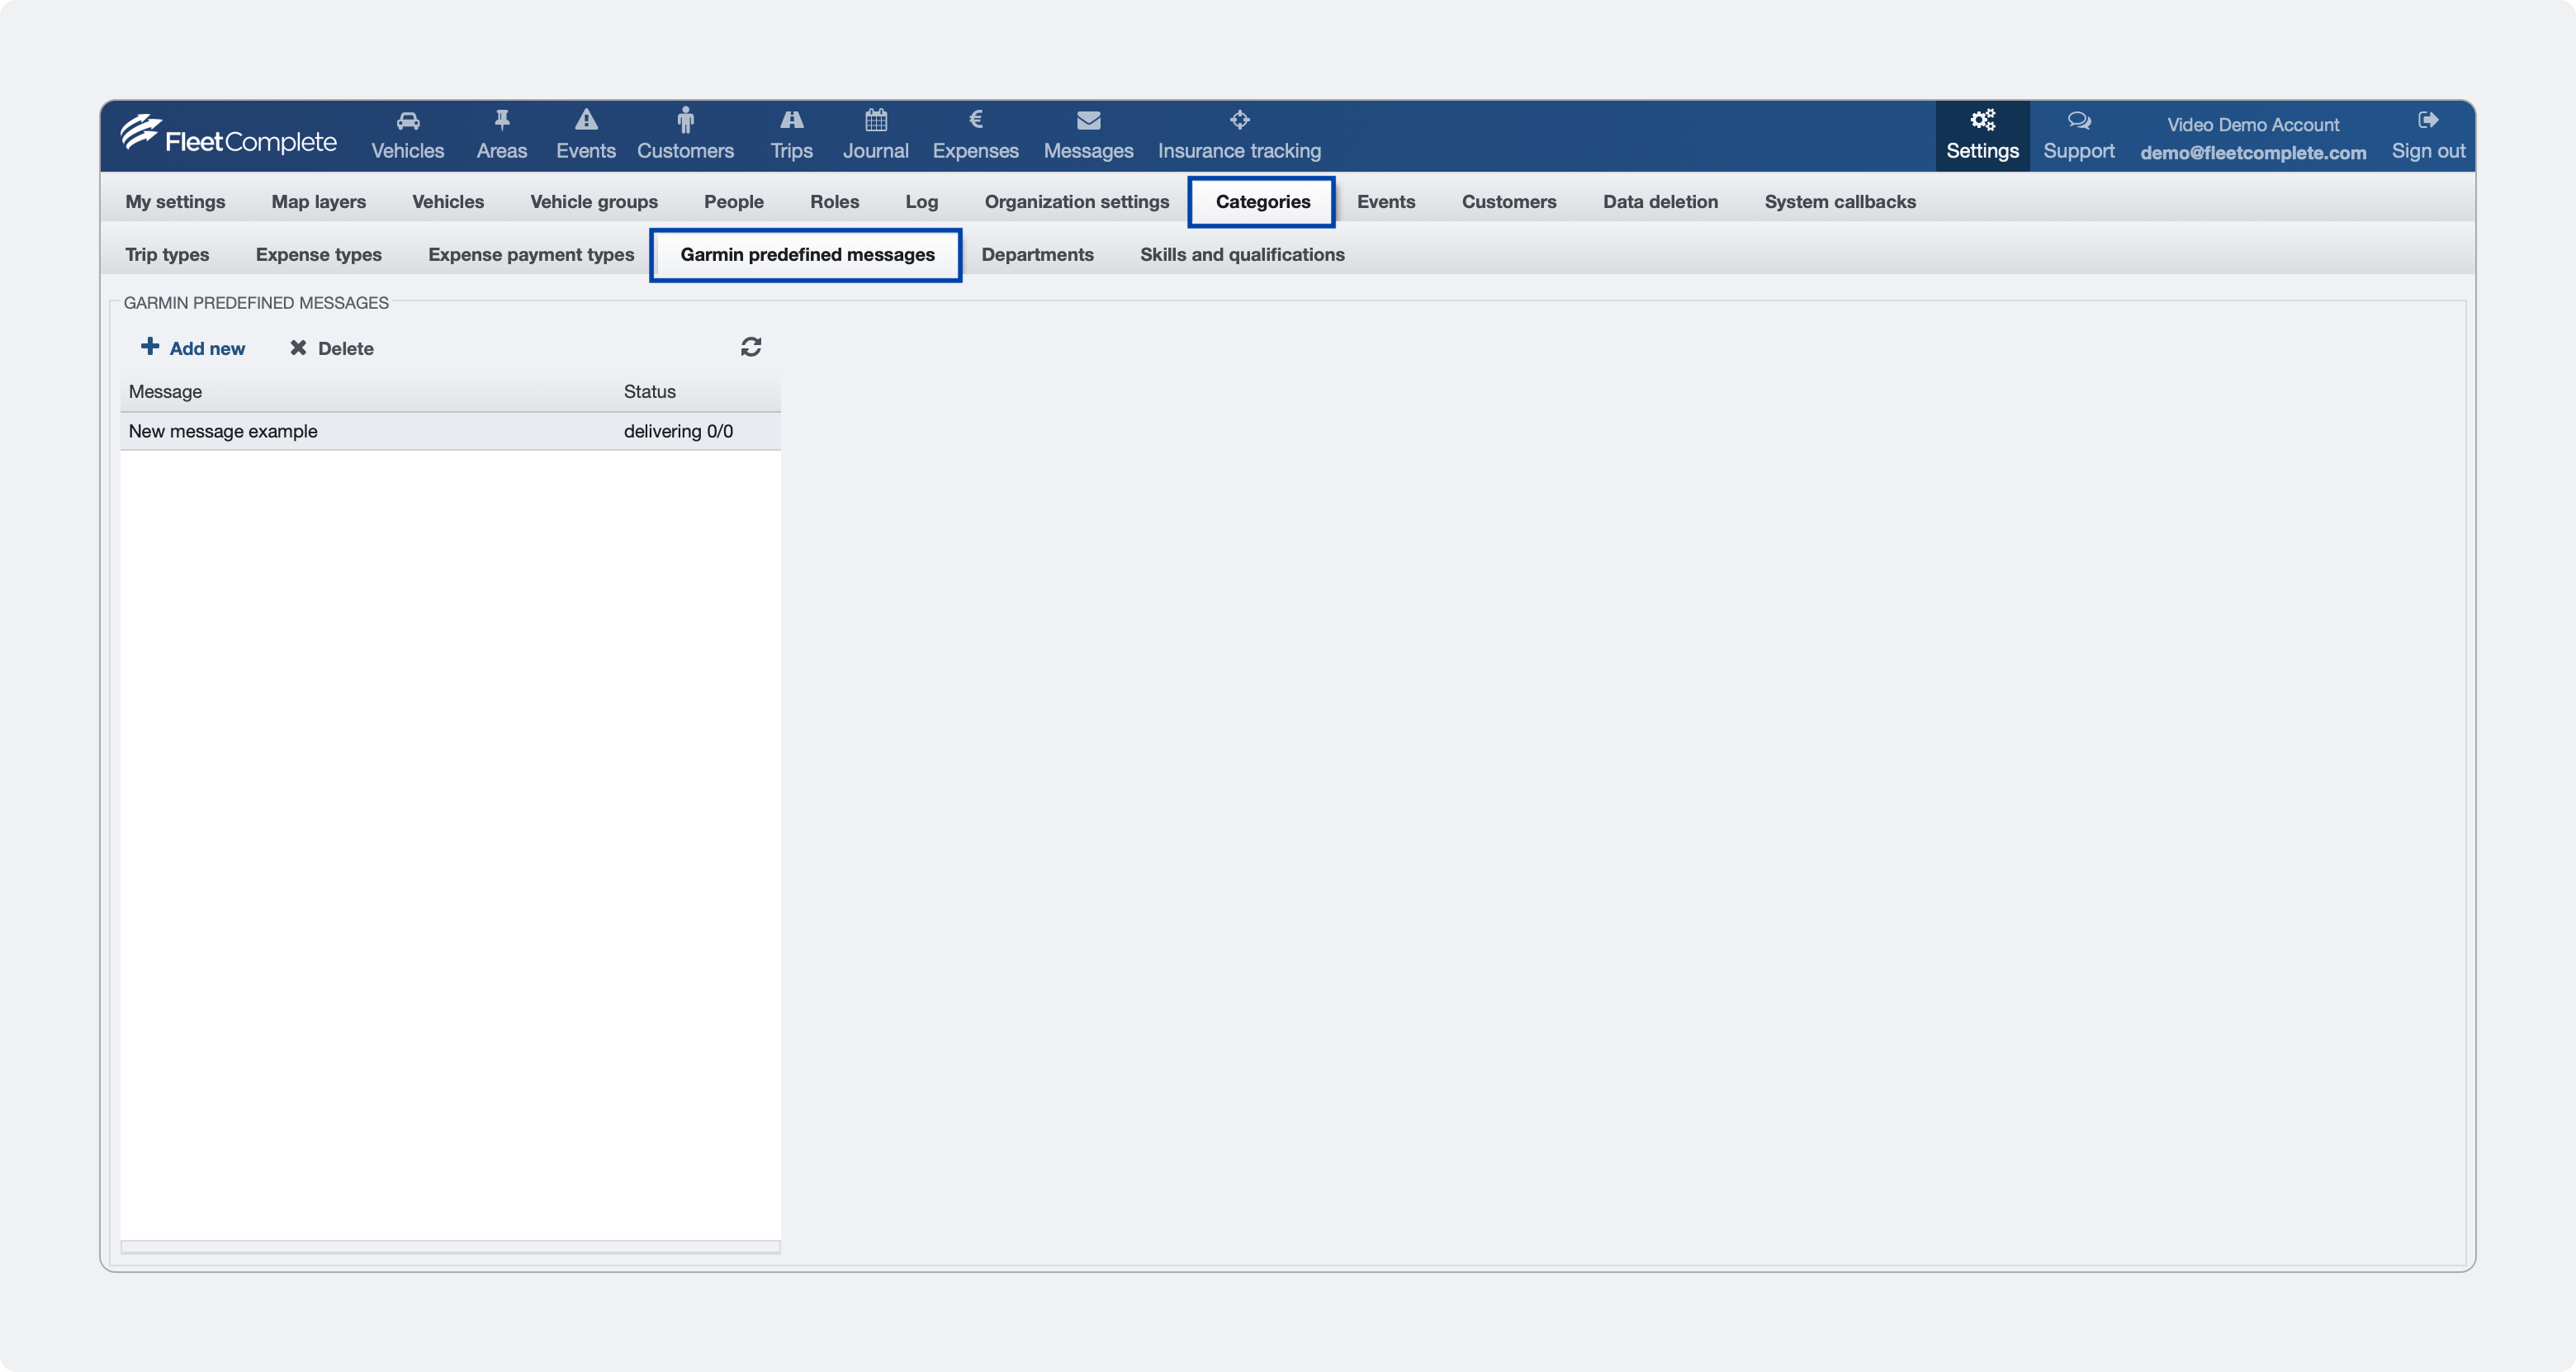
Task: Switch to Trip types subtab
Action: coord(167,254)
